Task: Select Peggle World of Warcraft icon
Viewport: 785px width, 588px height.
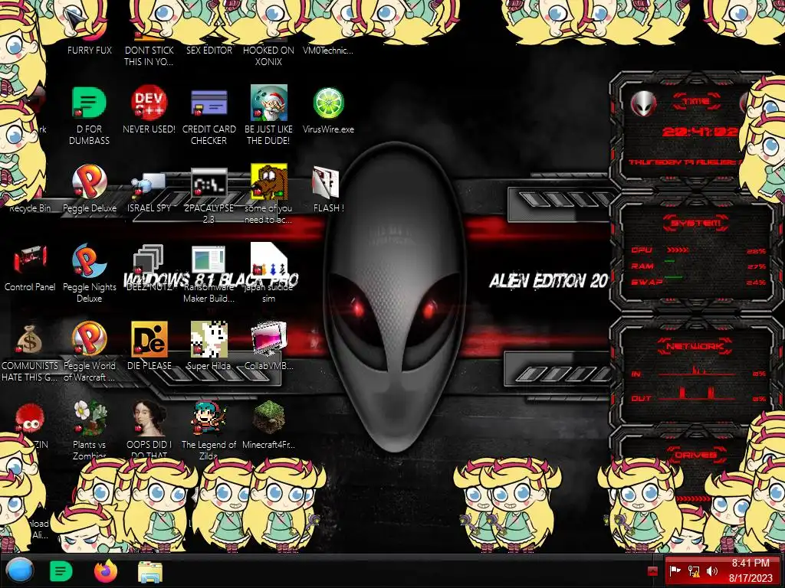Action: [x=89, y=339]
